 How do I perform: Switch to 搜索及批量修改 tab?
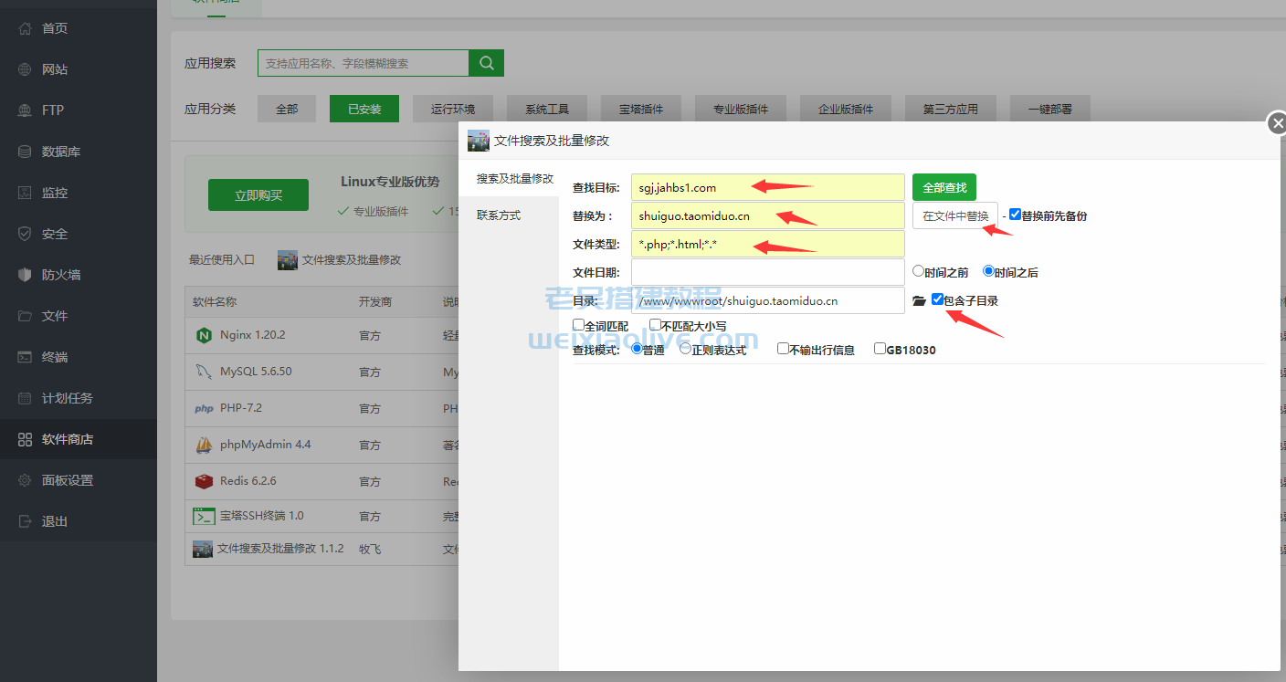pos(514,179)
